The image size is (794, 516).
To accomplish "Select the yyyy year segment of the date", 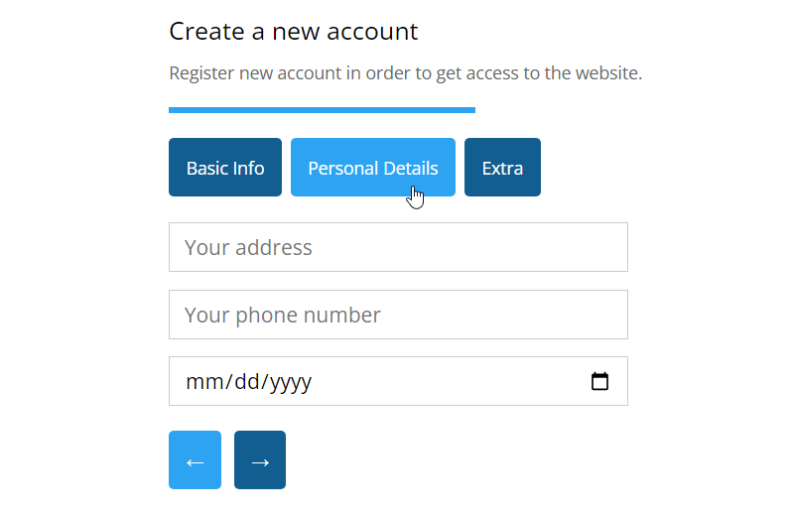I will [289, 382].
